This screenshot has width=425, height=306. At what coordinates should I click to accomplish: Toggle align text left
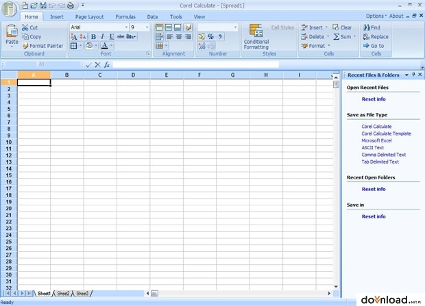click(x=169, y=36)
